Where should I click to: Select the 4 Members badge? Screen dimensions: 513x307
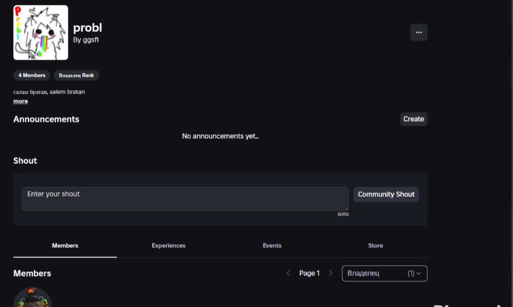[32, 75]
